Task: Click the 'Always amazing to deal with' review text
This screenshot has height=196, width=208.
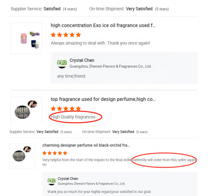Action: (x=101, y=43)
